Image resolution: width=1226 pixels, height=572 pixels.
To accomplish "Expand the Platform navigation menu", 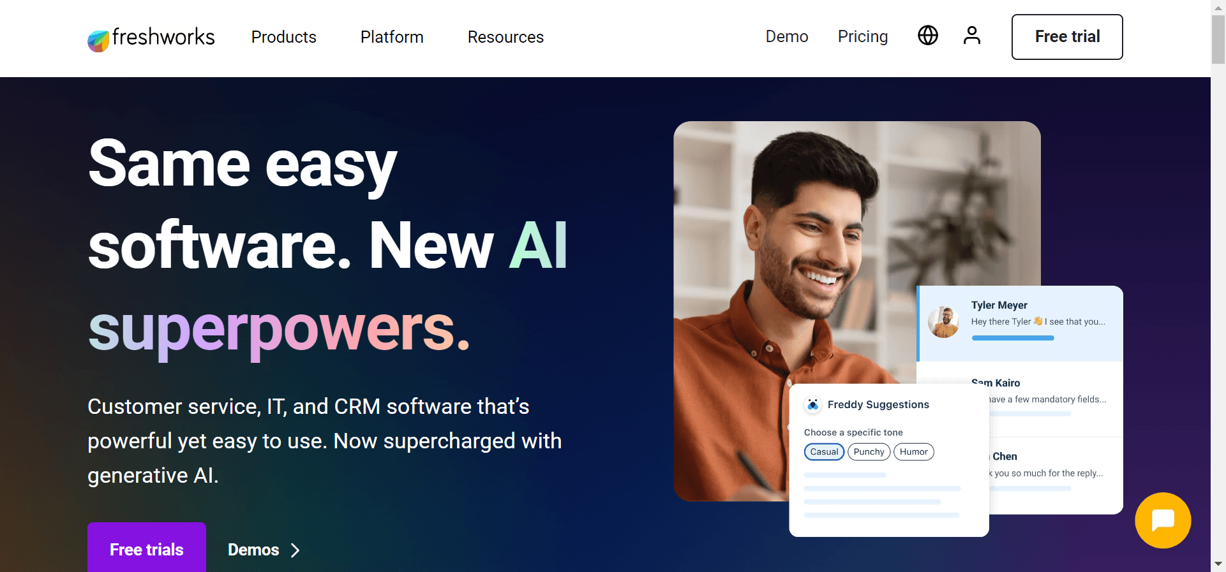I will point(392,37).
